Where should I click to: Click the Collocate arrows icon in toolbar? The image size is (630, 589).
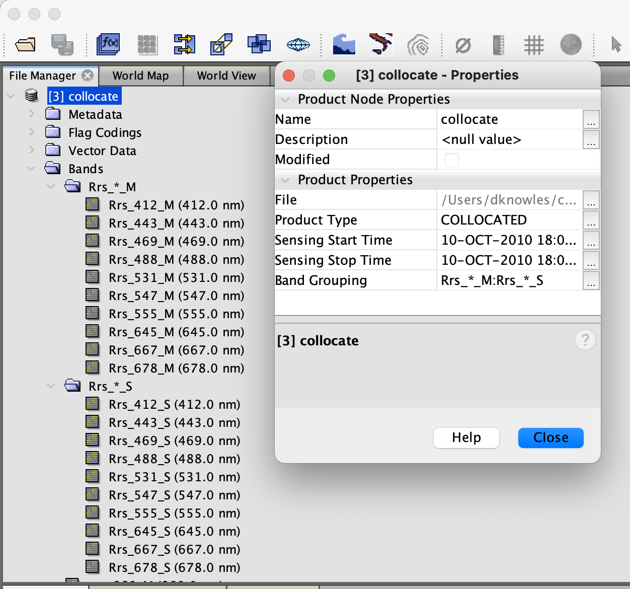coord(184,45)
